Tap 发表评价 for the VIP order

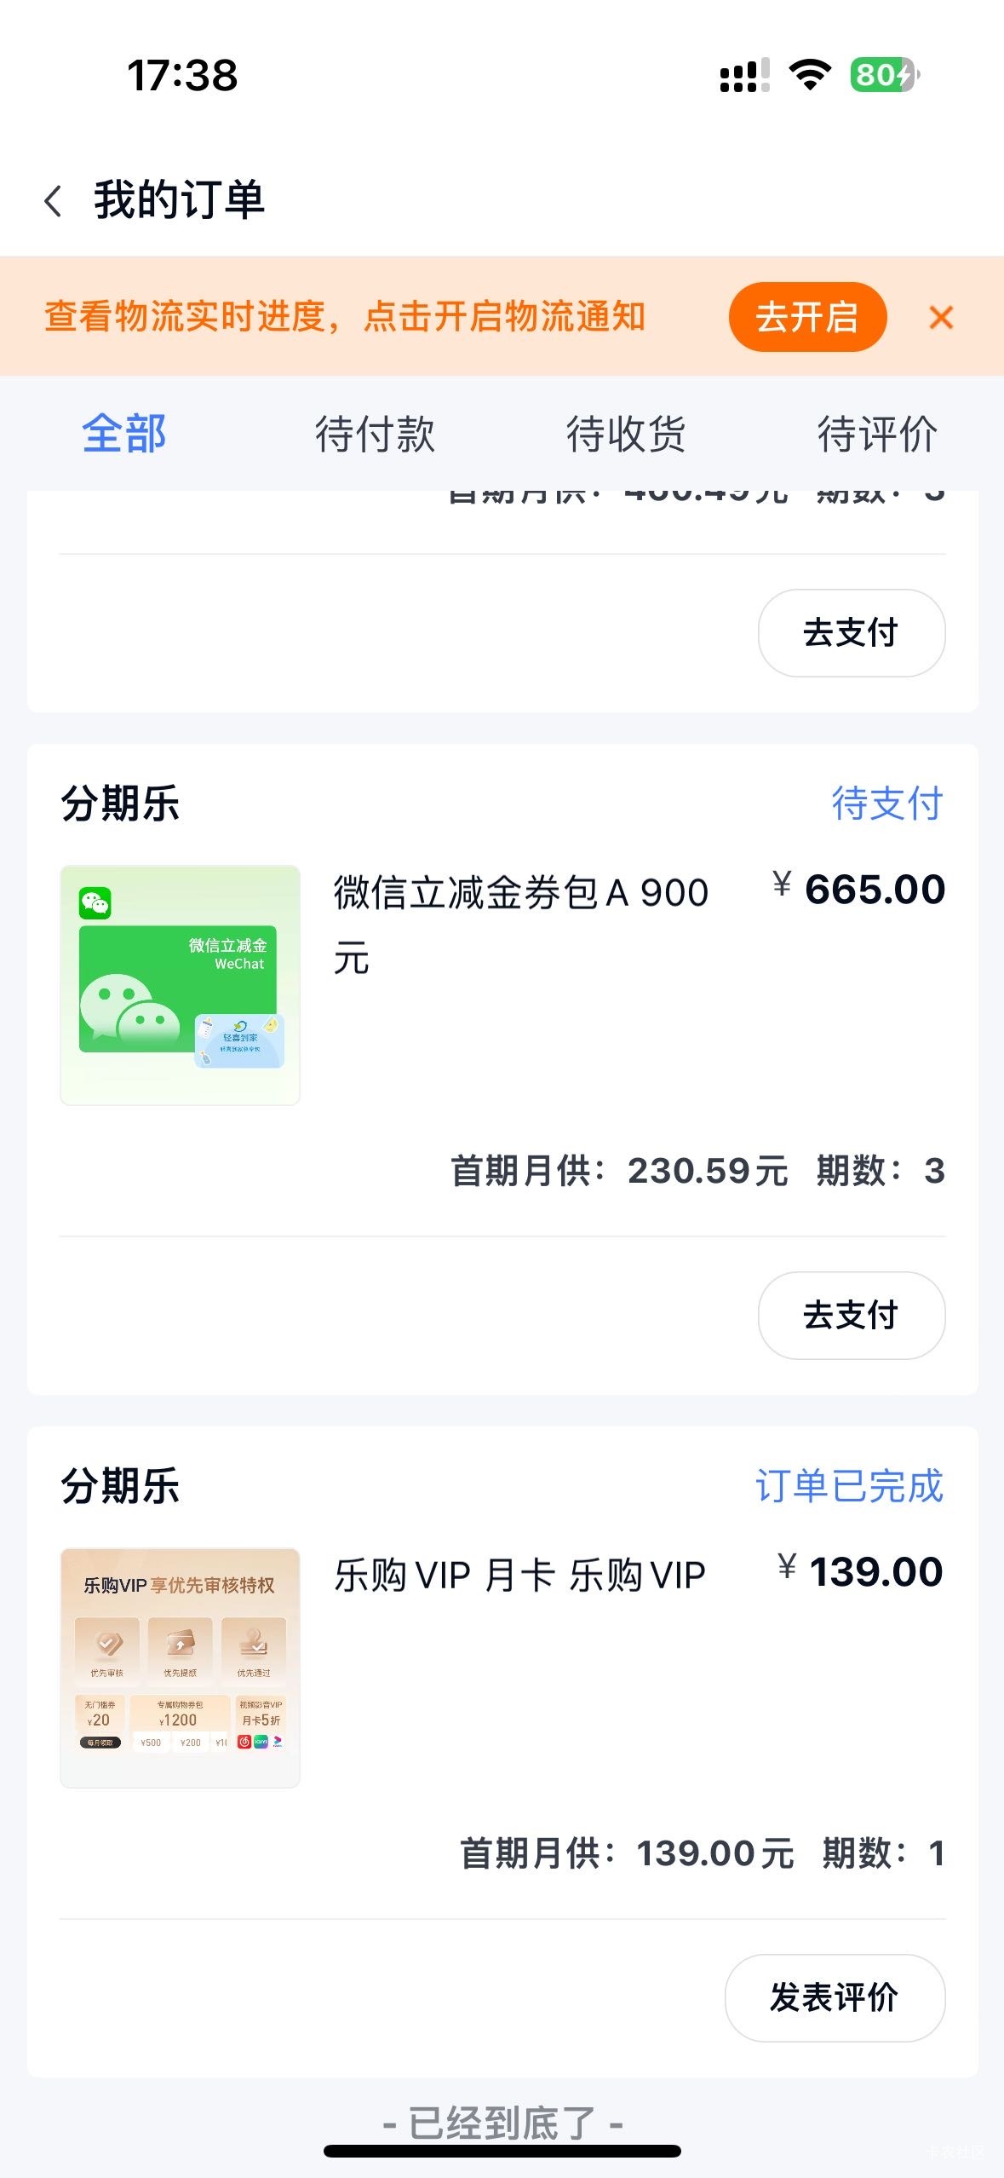835,1997
